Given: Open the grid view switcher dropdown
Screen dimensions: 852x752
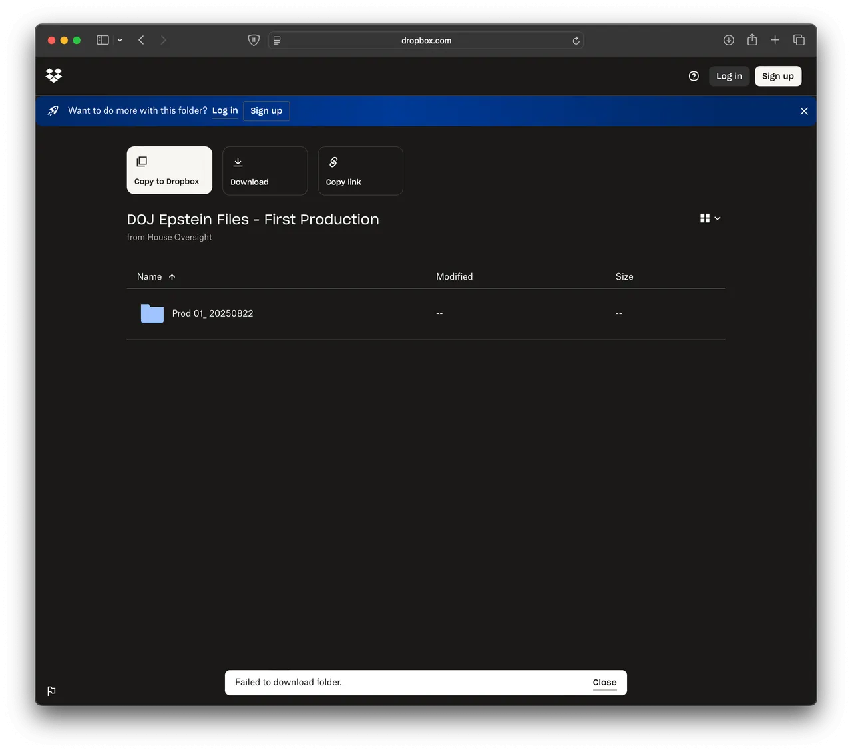Looking at the screenshot, I should (710, 218).
